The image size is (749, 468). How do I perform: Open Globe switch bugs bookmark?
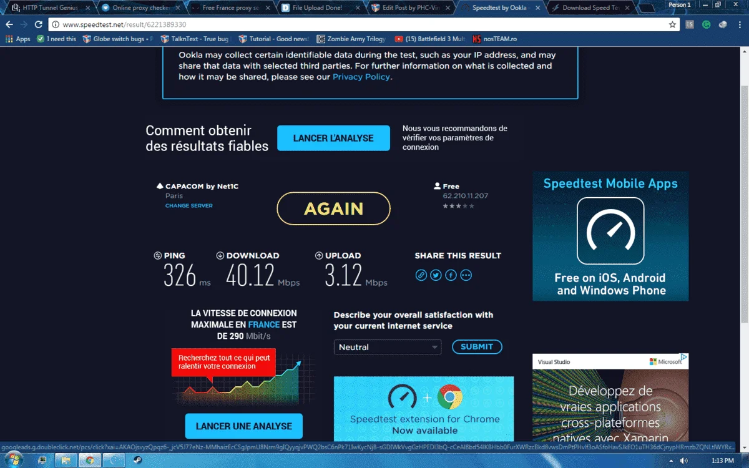[x=118, y=39]
